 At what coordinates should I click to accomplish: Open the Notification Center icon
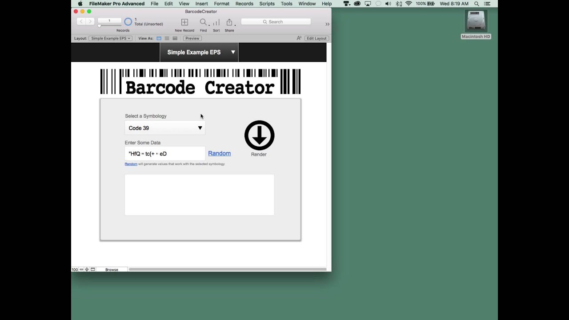click(488, 4)
